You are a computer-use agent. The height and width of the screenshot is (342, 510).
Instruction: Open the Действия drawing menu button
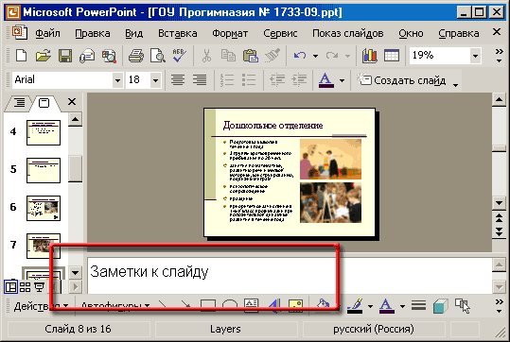pyautogui.click(x=41, y=306)
